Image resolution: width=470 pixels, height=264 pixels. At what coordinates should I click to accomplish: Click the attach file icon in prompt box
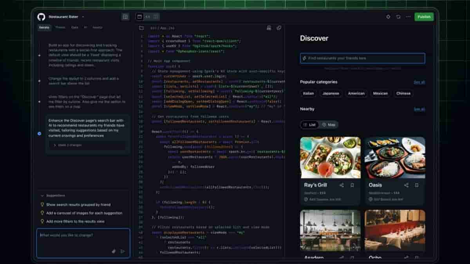click(114, 251)
